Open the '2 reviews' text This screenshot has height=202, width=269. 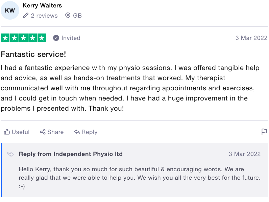44,16
